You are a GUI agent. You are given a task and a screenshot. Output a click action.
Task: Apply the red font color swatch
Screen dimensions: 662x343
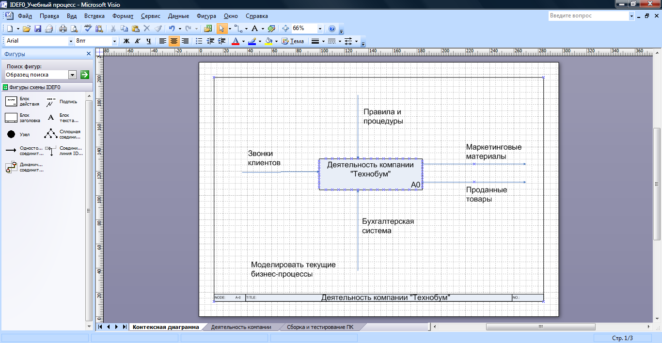click(x=236, y=41)
